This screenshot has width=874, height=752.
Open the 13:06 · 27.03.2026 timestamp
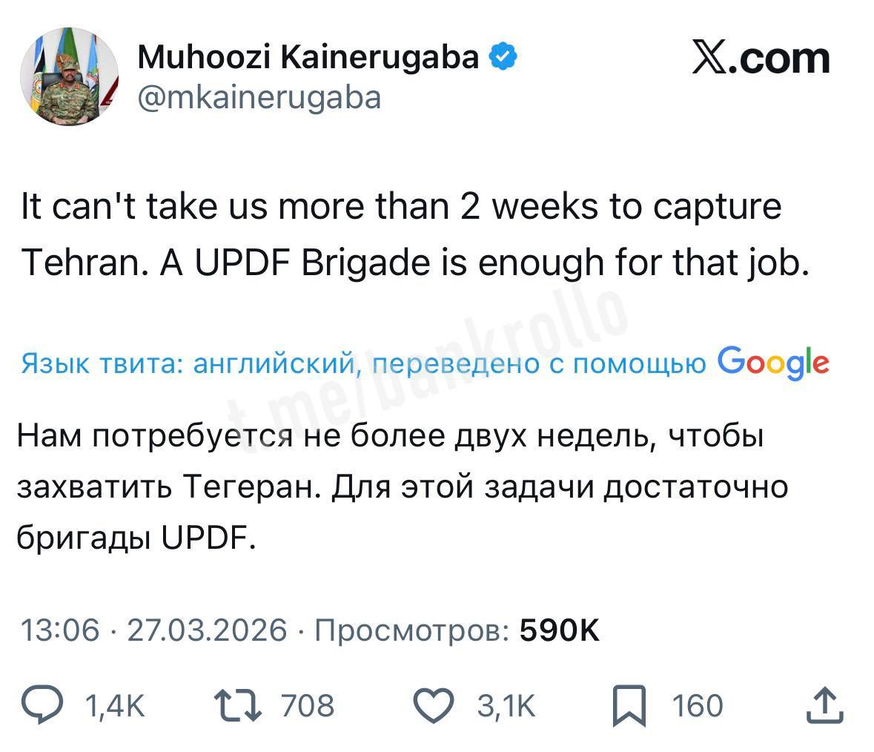pos(153,630)
